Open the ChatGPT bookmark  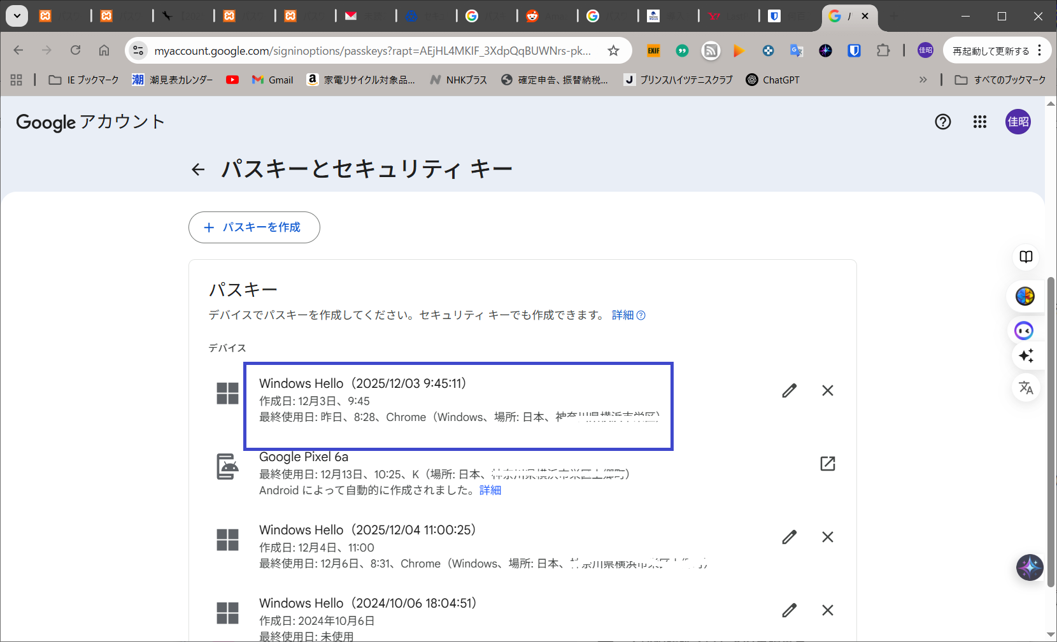click(x=772, y=80)
